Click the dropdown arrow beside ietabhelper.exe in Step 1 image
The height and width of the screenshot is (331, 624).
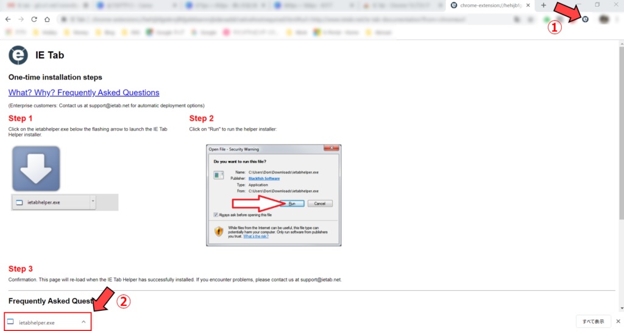tap(93, 202)
